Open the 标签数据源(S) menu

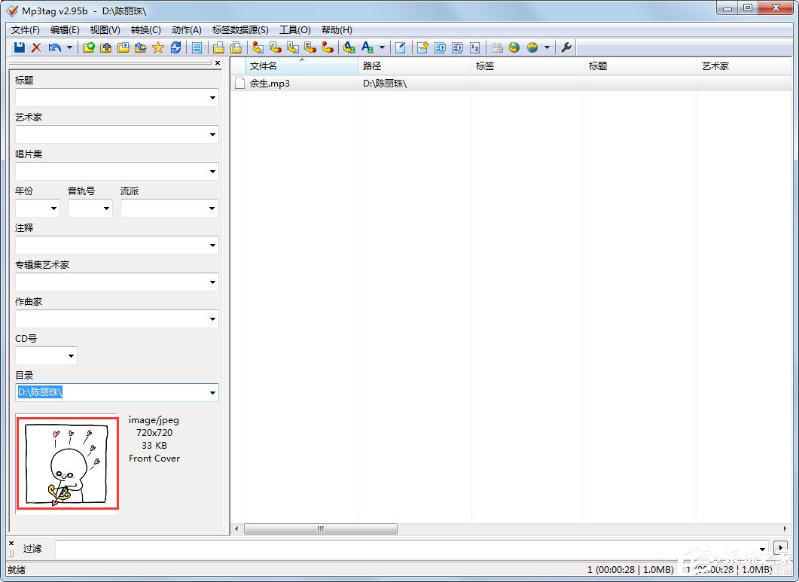tap(240, 30)
